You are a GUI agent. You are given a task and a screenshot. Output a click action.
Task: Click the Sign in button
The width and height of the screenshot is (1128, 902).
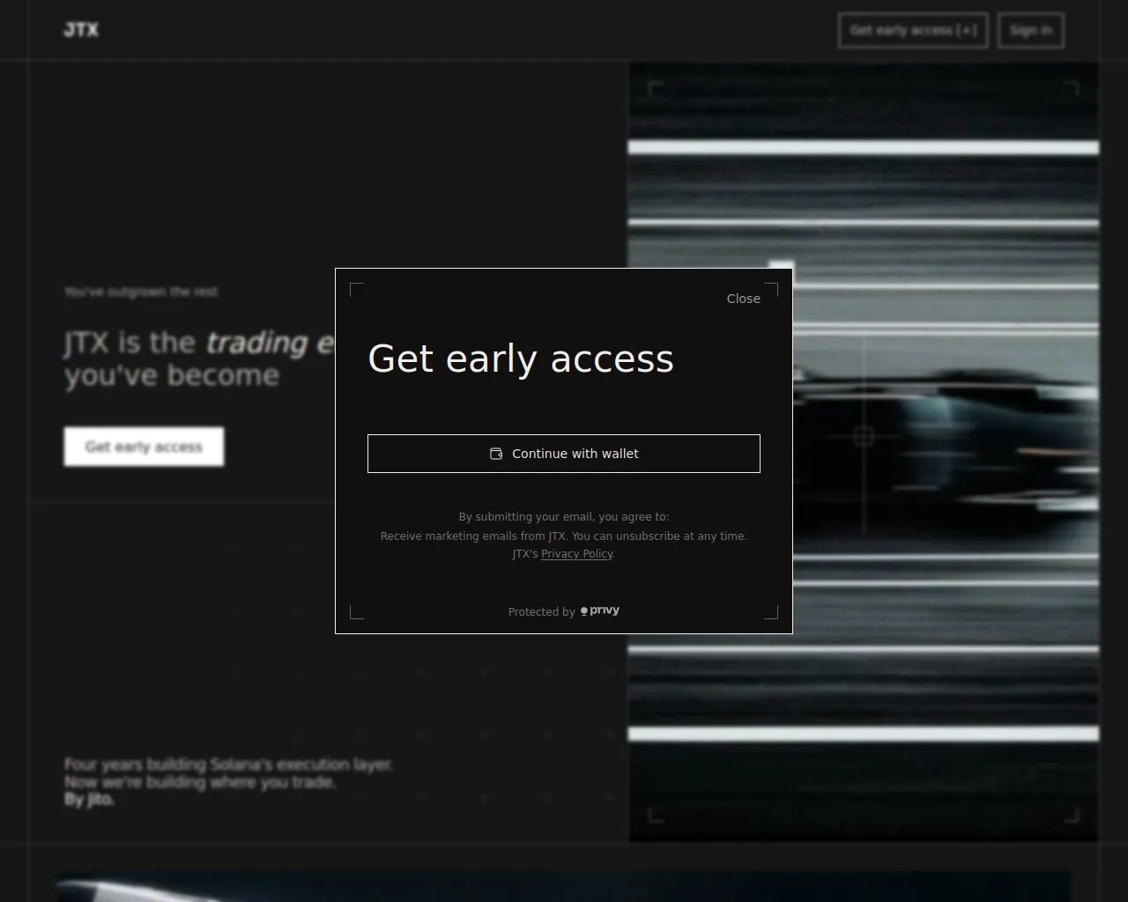pyautogui.click(x=1031, y=30)
